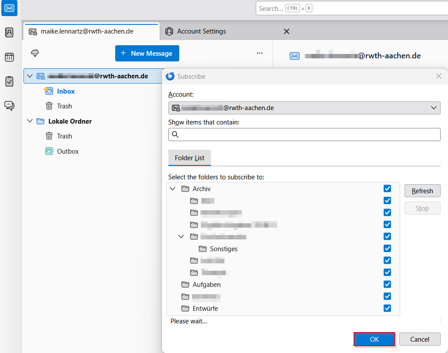Click the global Search box
This screenshot has height=353, width=448.
[x=352, y=8]
